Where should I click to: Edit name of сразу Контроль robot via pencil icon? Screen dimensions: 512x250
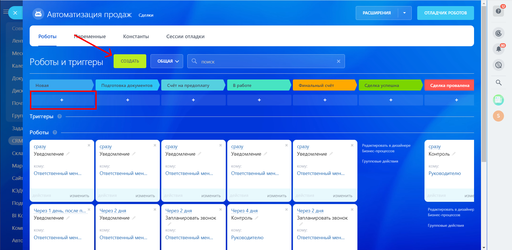pos(454,154)
